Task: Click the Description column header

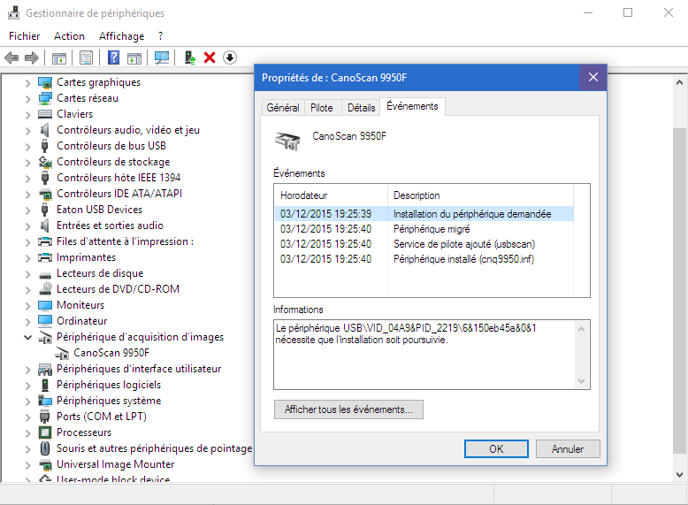Action: (x=480, y=195)
